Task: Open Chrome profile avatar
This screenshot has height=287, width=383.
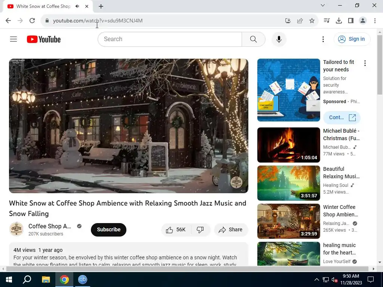Action: (x=363, y=21)
